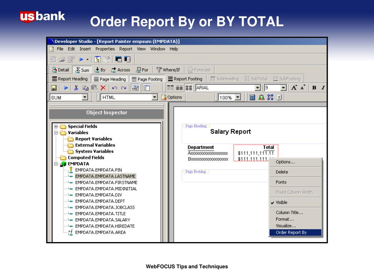The width and height of the screenshot is (374, 280).
Task: Open the Properties menu
Action: point(105,49)
